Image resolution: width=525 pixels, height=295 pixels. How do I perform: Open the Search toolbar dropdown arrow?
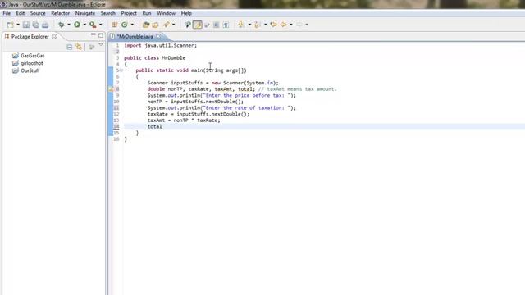pos(173,25)
